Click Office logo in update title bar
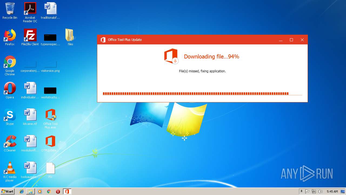The height and width of the screenshot is (195, 346). click(x=103, y=40)
